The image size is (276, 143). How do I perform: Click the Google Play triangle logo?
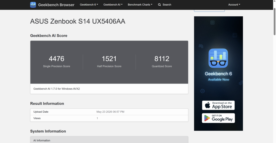tap(207, 118)
